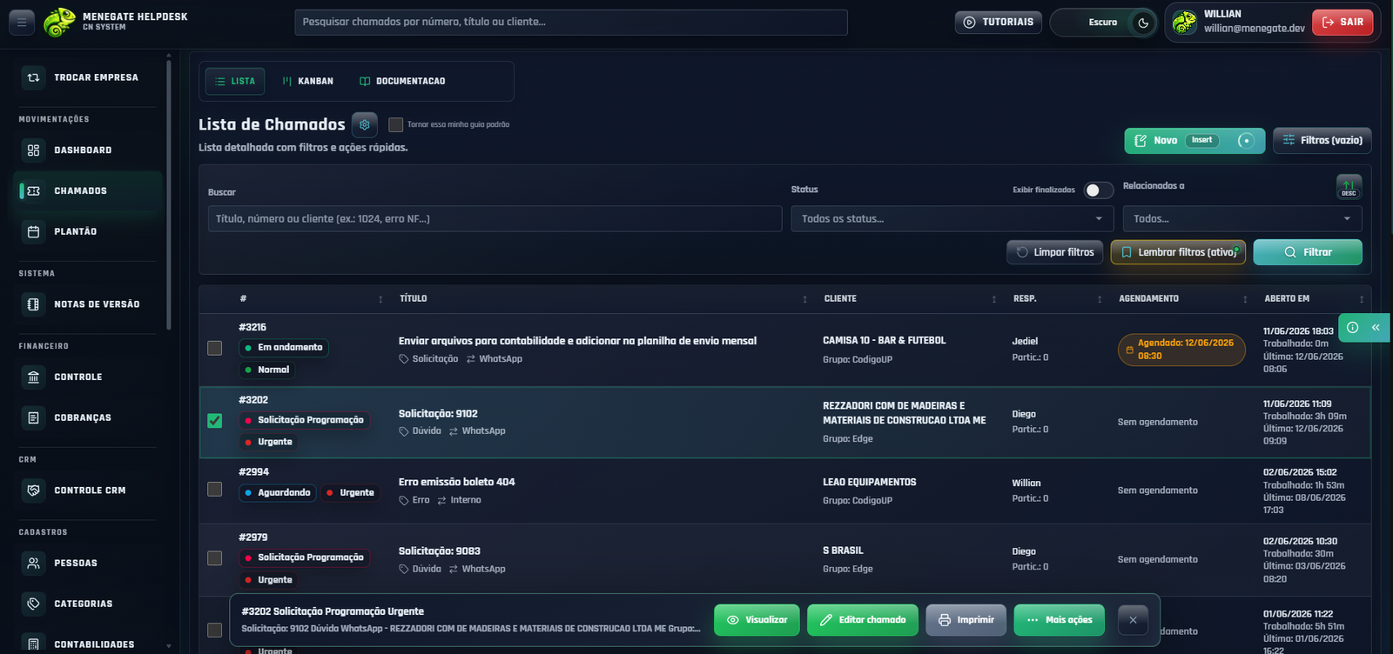The width and height of the screenshot is (1393, 654).
Task: Open the Documentacao tab
Action: point(402,81)
